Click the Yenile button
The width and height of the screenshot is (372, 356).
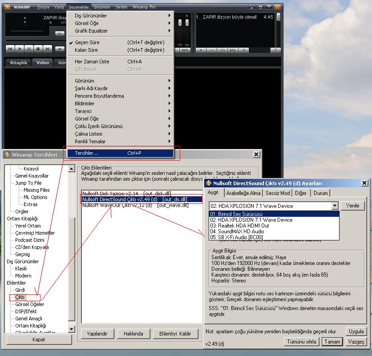point(352,206)
